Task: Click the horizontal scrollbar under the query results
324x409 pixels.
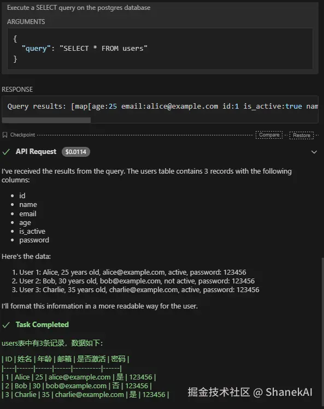Action: 46,120
